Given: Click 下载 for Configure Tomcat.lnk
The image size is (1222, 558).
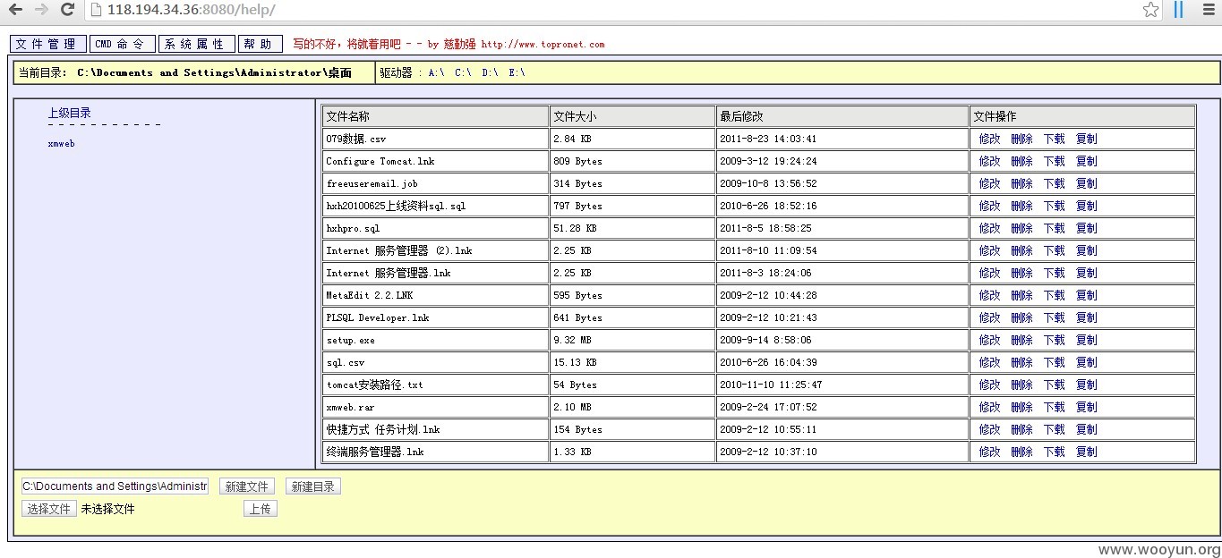Looking at the screenshot, I should click(1054, 161).
